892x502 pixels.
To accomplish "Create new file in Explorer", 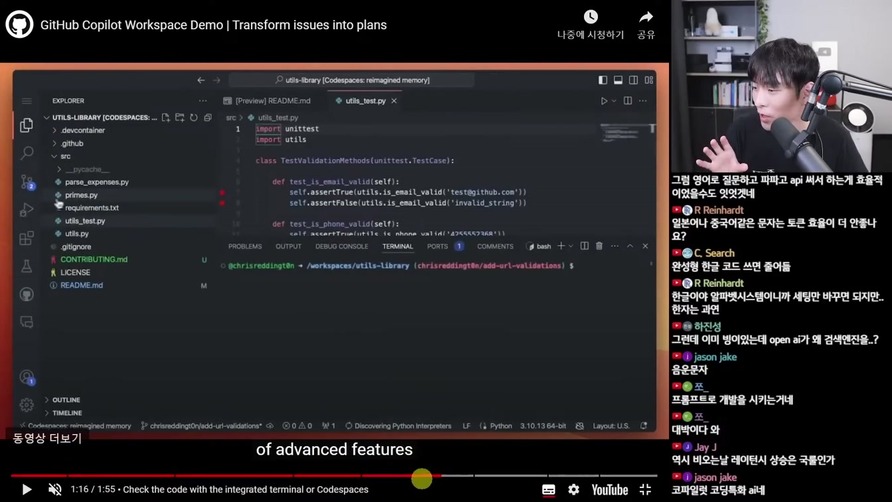I will point(166,118).
